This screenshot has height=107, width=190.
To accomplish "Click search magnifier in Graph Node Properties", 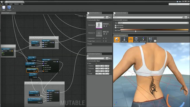I will click(104, 58).
